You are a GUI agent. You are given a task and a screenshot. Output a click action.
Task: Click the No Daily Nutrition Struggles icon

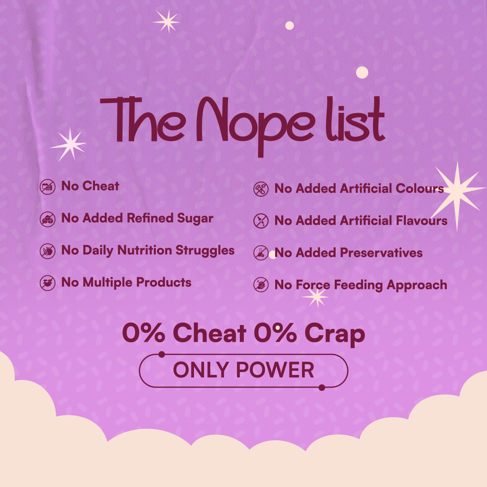click(x=48, y=251)
